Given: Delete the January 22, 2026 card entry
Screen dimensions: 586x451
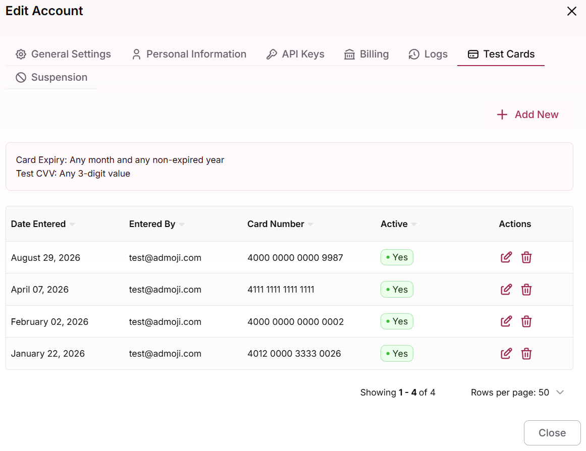Looking at the screenshot, I should click(x=526, y=354).
